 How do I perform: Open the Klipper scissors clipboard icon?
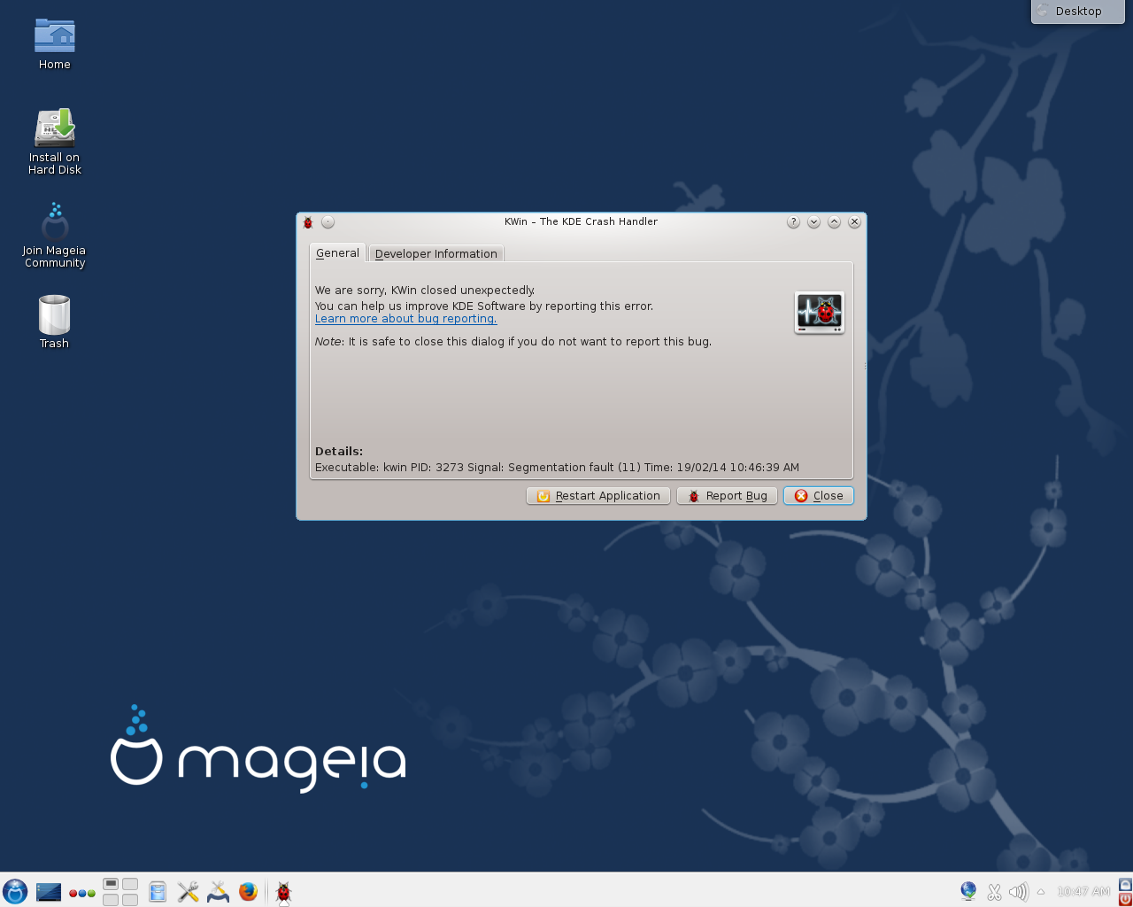point(994,892)
